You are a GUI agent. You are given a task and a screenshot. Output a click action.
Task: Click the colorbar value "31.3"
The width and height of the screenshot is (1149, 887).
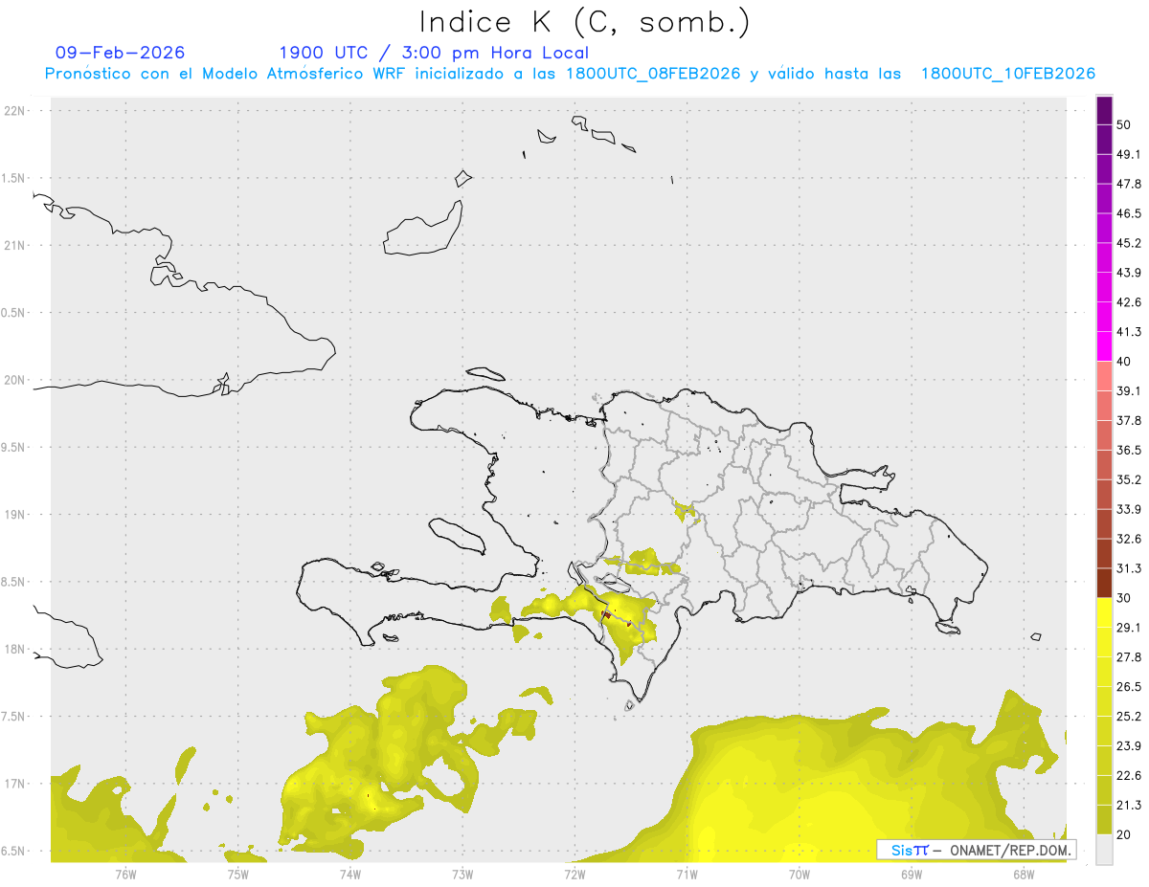pyautogui.click(x=1129, y=568)
